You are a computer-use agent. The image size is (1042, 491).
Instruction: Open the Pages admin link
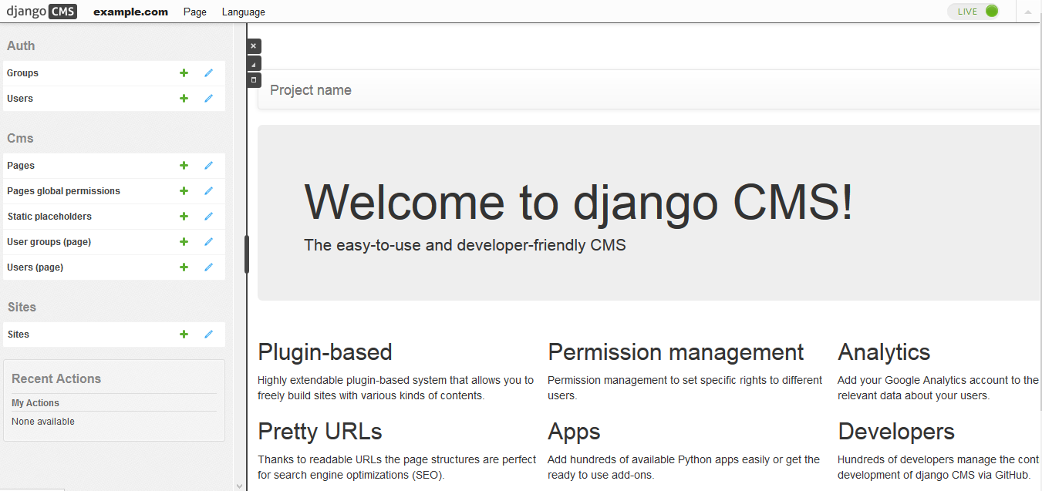[x=21, y=165]
